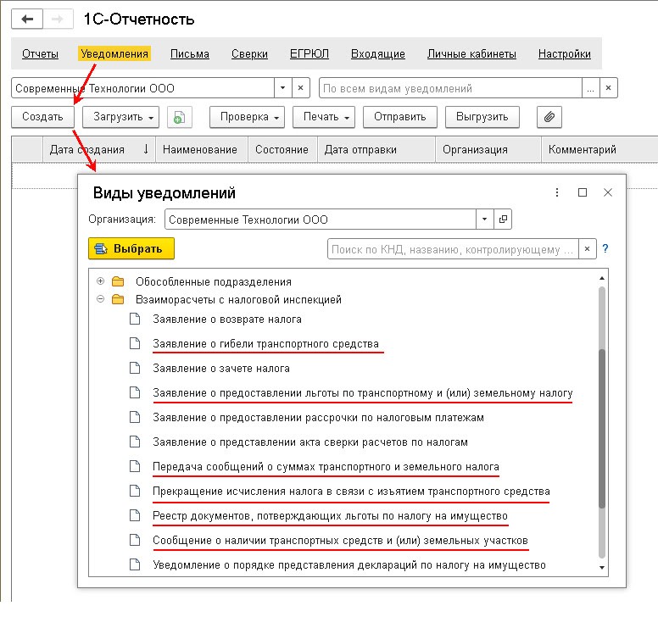Click the yellow Выбрать button

[x=131, y=248]
